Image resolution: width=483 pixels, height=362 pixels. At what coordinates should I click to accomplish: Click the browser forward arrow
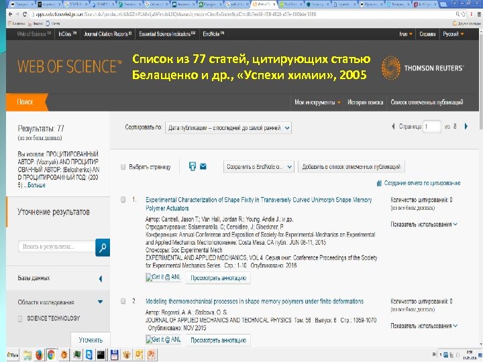(17, 14)
